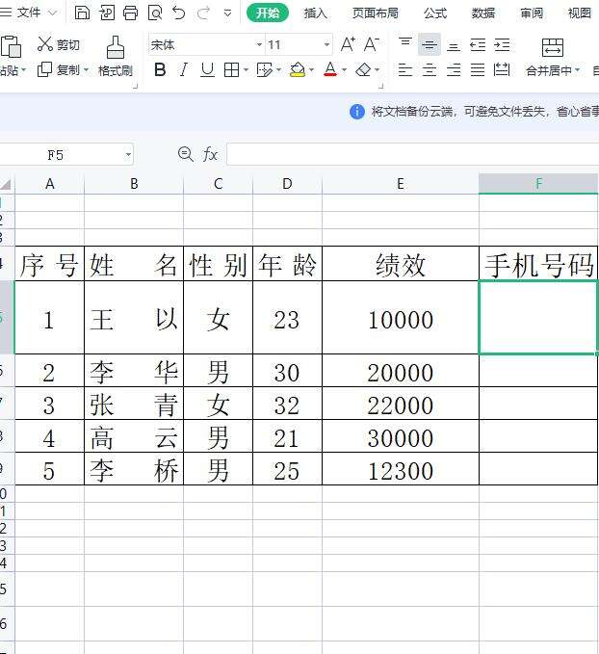599x654 pixels.
Task: Click the Save icon in quick access toolbar
Action: 83,13
